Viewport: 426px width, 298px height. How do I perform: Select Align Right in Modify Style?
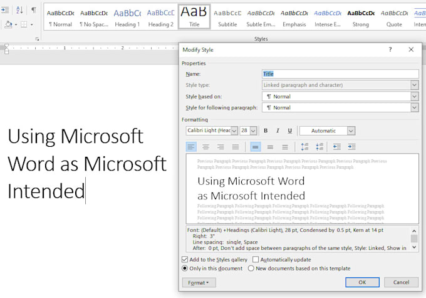221,147
